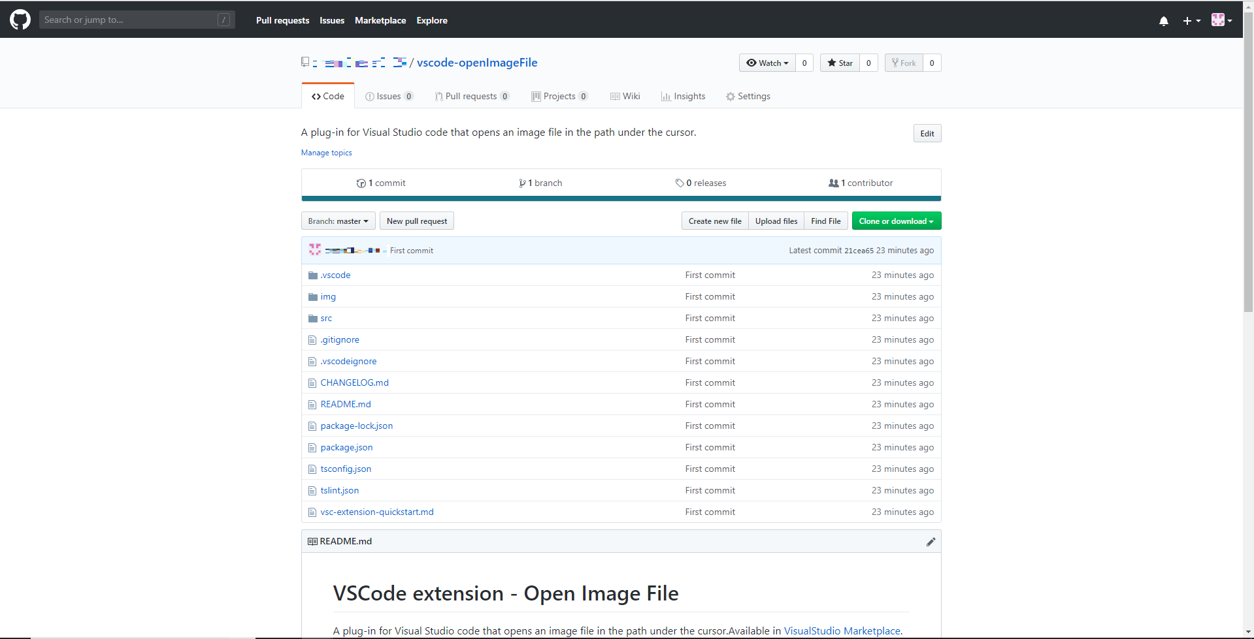Switch to the Insights tab
The width and height of the screenshot is (1254, 639).
[x=683, y=96]
